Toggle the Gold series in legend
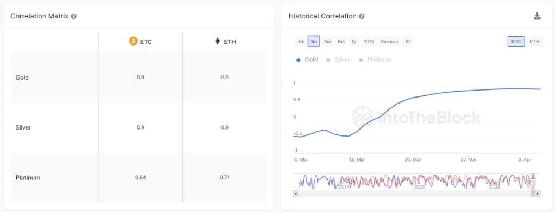This screenshot has height=213, width=556. point(307,60)
